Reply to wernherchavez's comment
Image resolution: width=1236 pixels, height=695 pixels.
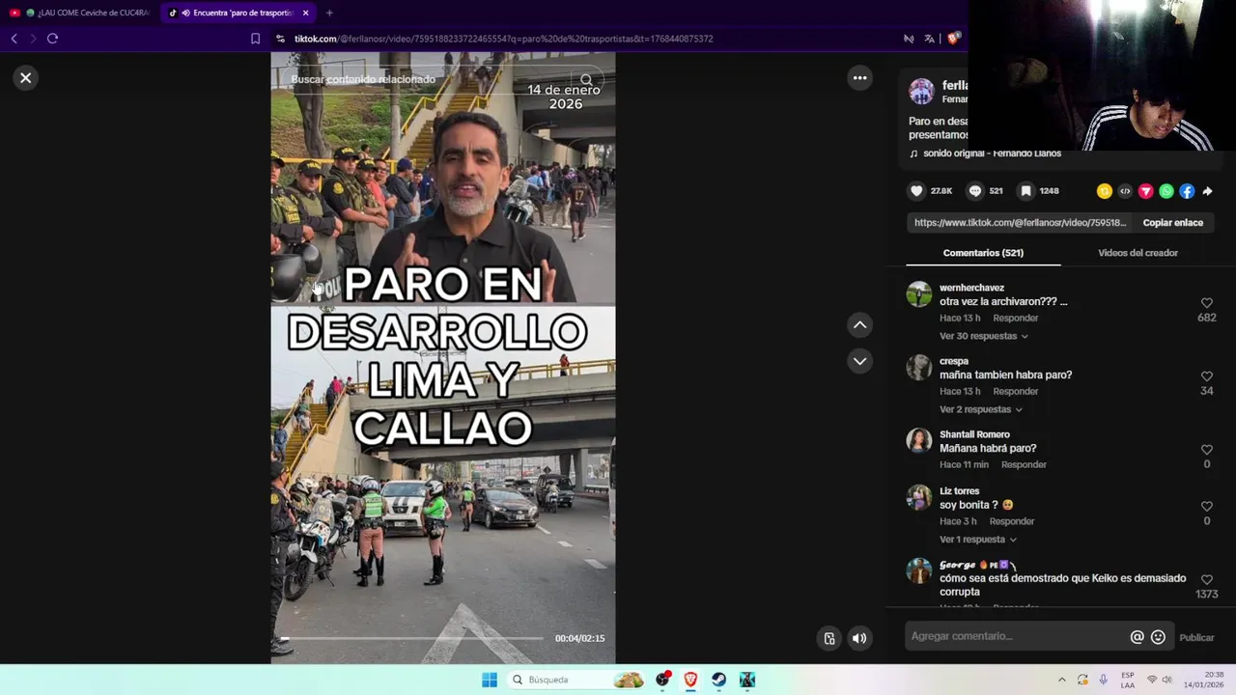coord(1016,318)
